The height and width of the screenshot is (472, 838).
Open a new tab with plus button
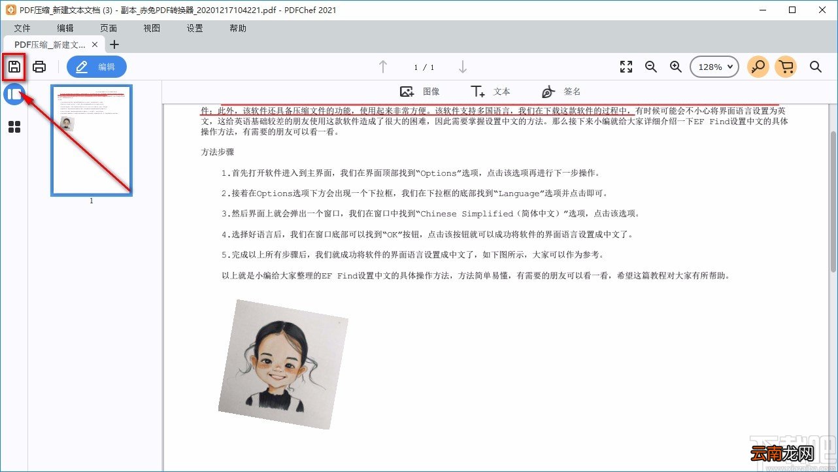click(114, 44)
